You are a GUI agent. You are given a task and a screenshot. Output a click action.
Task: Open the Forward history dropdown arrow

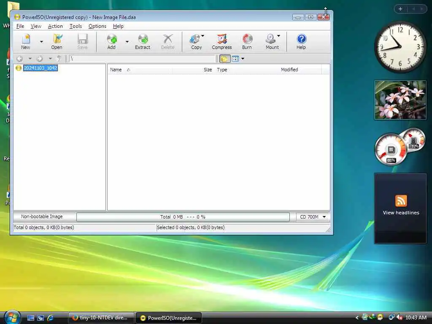[50, 59]
